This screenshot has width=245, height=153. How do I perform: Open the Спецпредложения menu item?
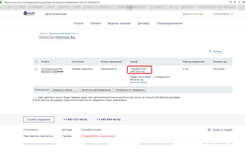[x=169, y=23]
